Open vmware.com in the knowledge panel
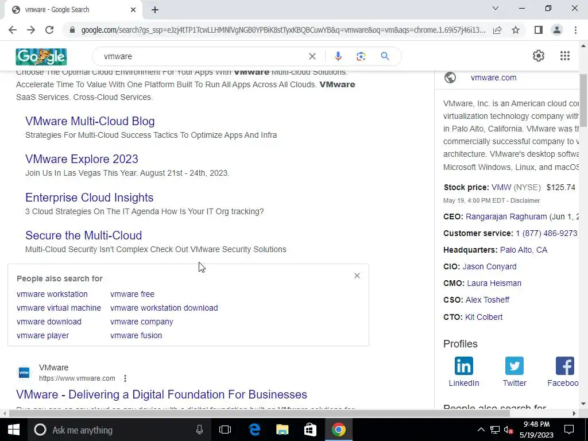 tap(493, 78)
